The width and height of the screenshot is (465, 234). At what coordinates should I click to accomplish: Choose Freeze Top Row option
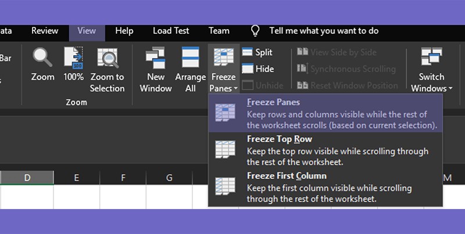point(325,150)
